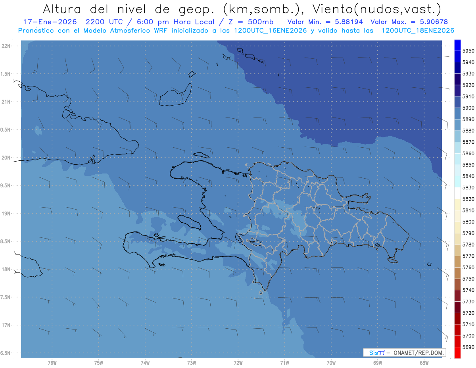
Task: Click the colorbar label '5950'
Action: coord(468,51)
